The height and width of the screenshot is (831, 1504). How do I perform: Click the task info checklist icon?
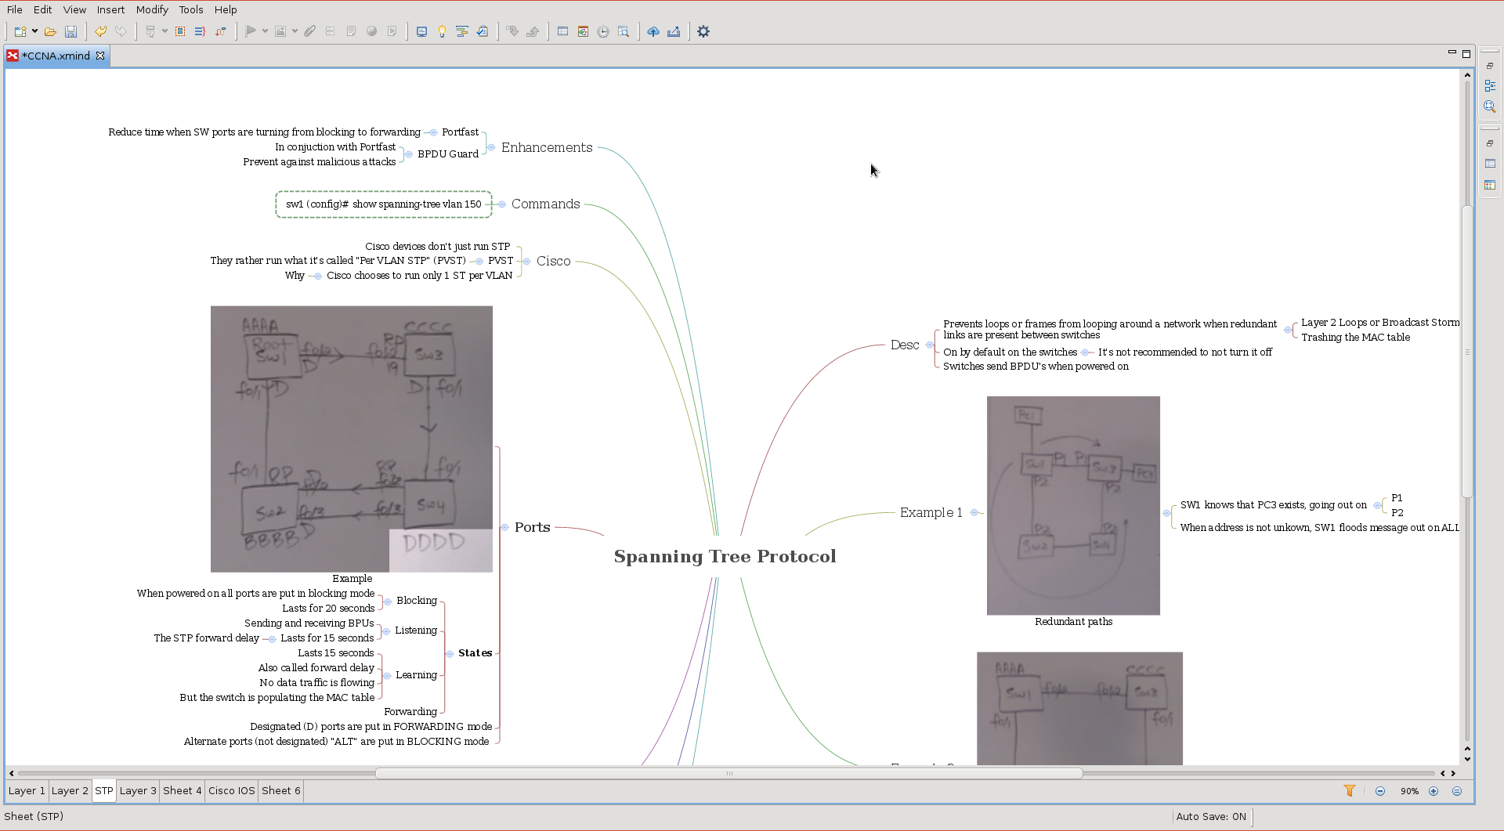click(483, 31)
